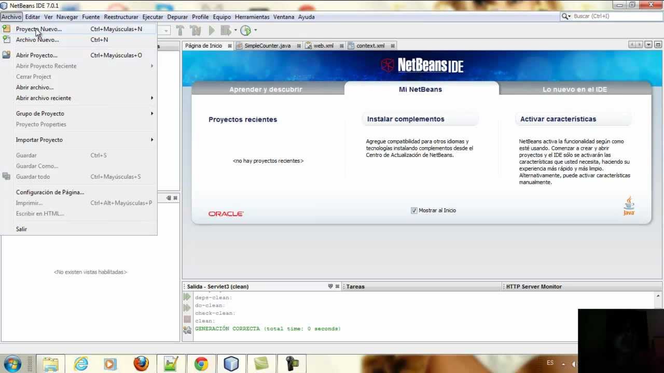Open the Herramientas menu
Image resolution: width=664 pixels, height=373 pixels.
(252, 17)
